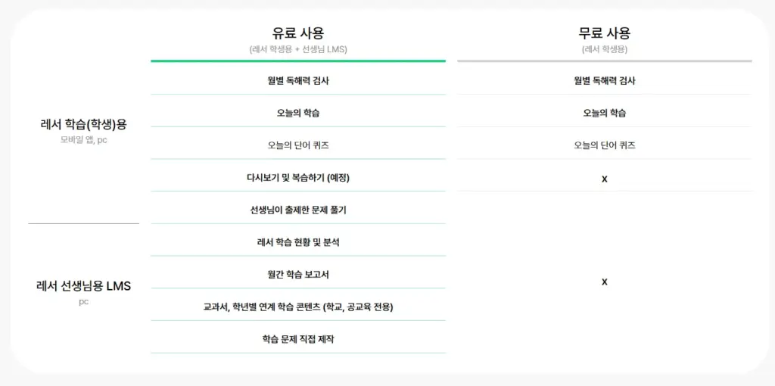
Task: Select 오늘의 단어 퀴즈 in free column
Action: [x=604, y=145]
